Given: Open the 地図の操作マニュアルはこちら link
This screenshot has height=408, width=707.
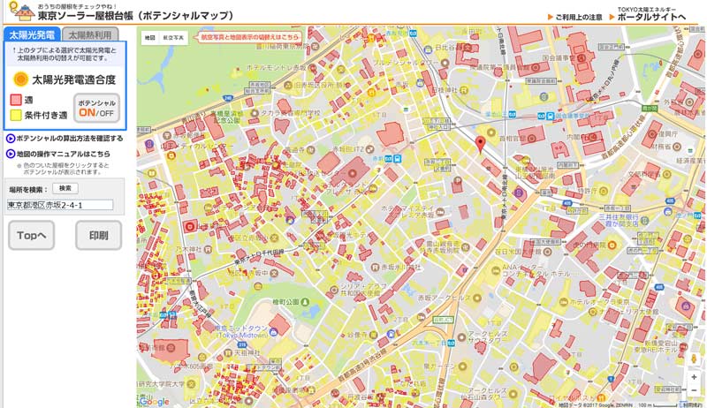Looking at the screenshot, I should (x=58, y=154).
